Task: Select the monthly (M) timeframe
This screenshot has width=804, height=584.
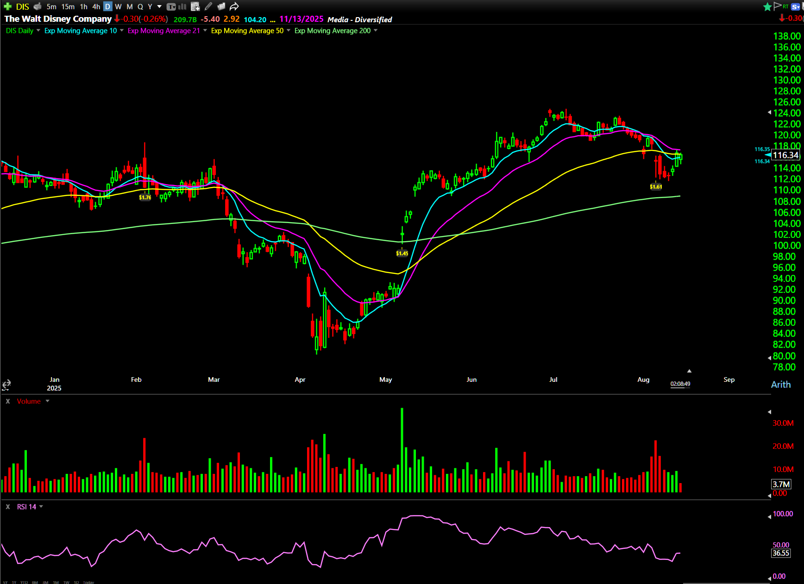Action: [x=130, y=6]
